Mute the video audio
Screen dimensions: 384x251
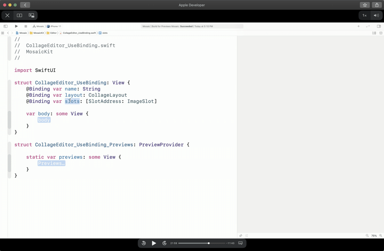point(376,15)
